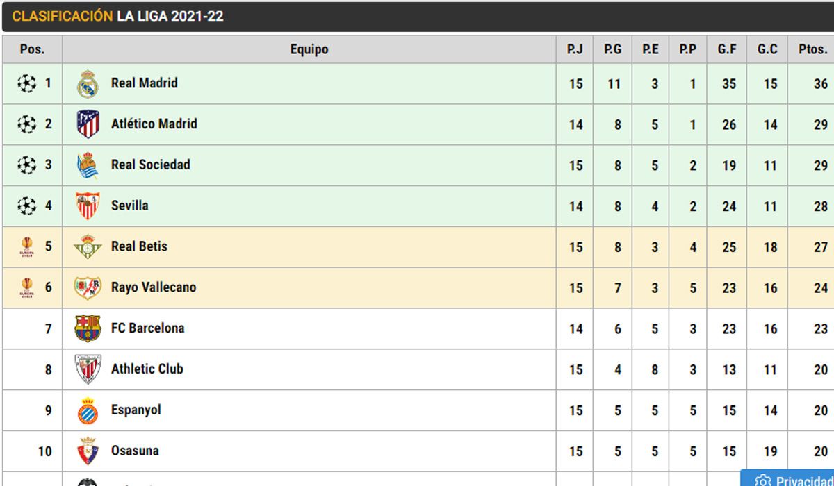Click the G.F column header
Screen dimensions: 834x486
727,49
